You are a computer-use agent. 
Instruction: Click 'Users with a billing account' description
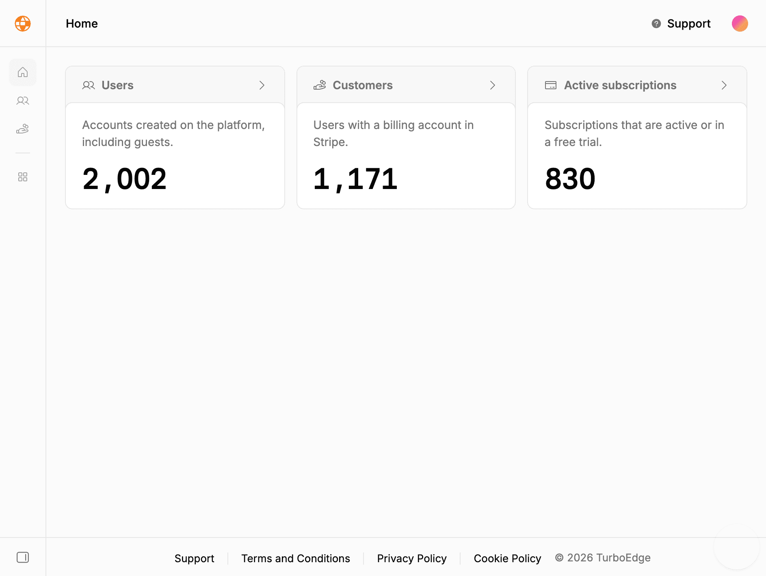394,133
